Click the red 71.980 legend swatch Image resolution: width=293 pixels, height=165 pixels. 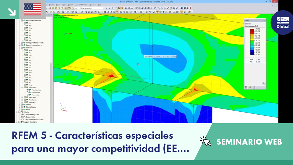252,30
